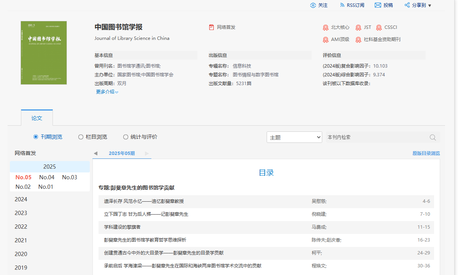
Task: Open the 主题 search field dropdown
Action: (294, 137)
